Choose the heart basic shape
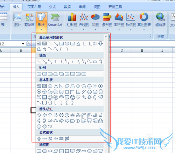This screenshot has height=153, width=175. coord(78,97)
